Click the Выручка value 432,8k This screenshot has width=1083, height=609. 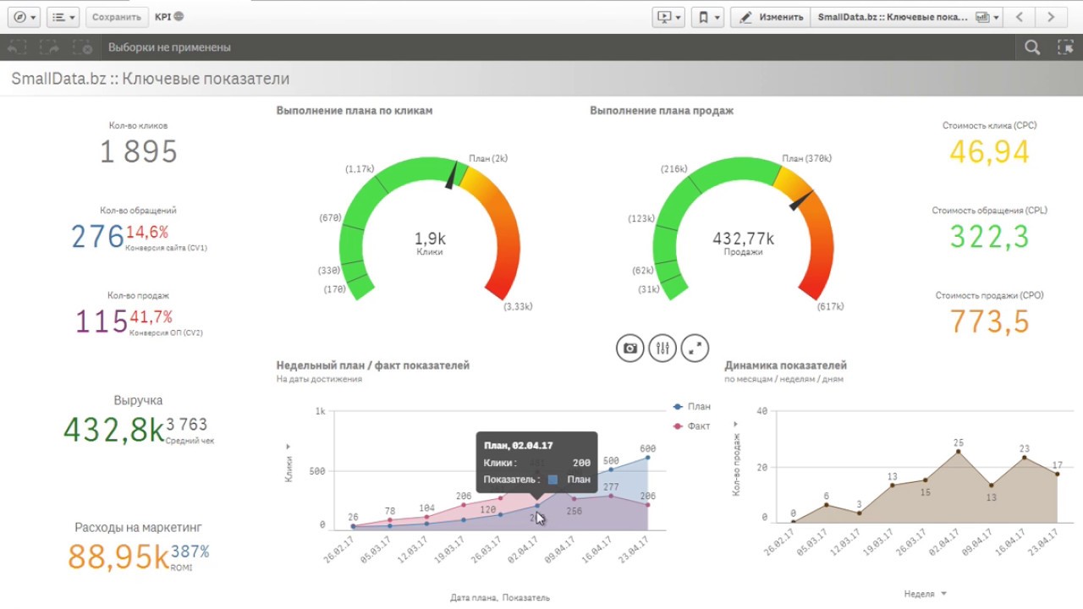114,430
